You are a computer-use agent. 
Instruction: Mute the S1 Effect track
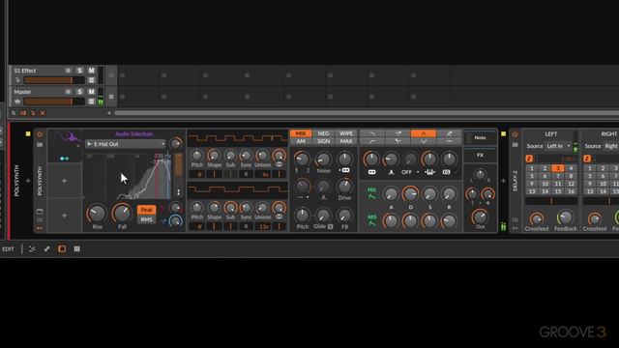(91, 71)
